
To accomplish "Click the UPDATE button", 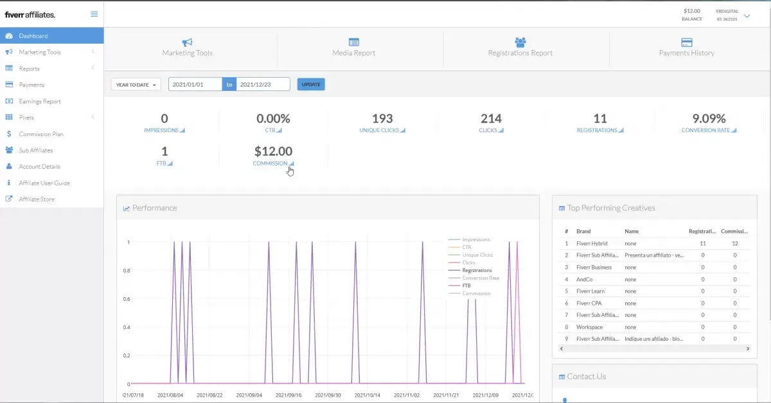I will (x=311, y=84).
